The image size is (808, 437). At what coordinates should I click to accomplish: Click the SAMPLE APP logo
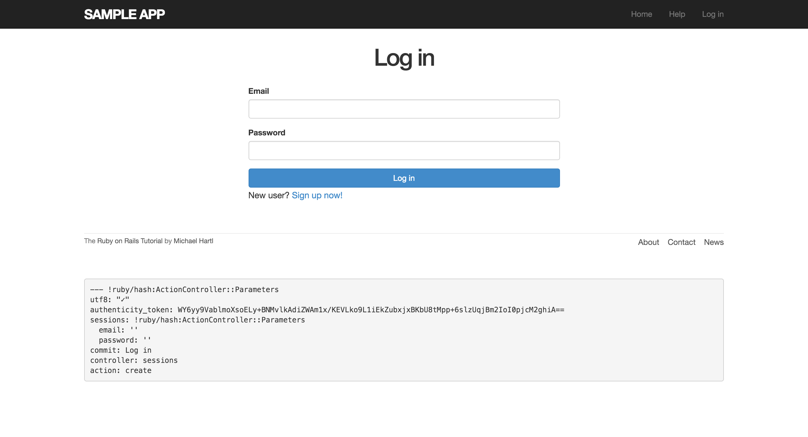124,14
